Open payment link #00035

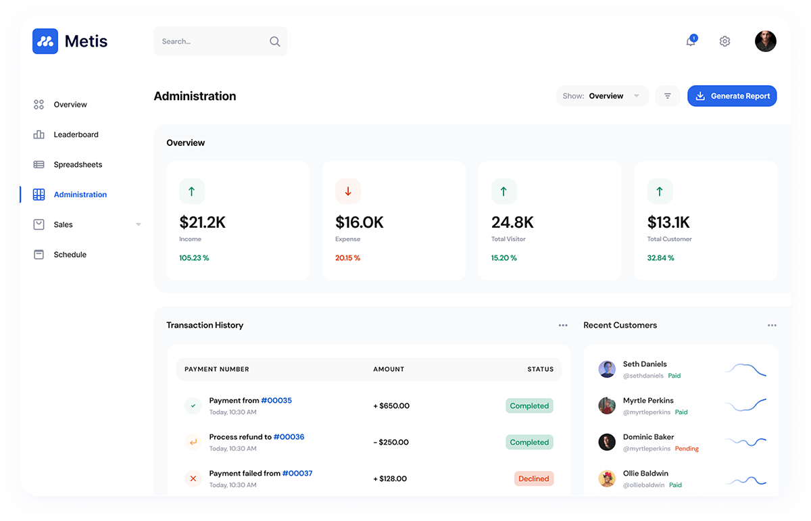click(x=276, y=400)
